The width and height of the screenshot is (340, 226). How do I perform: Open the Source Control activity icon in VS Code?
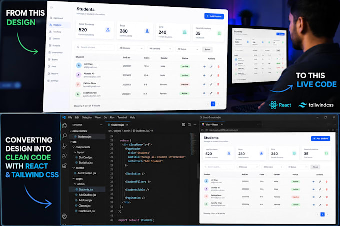point(64,146)
